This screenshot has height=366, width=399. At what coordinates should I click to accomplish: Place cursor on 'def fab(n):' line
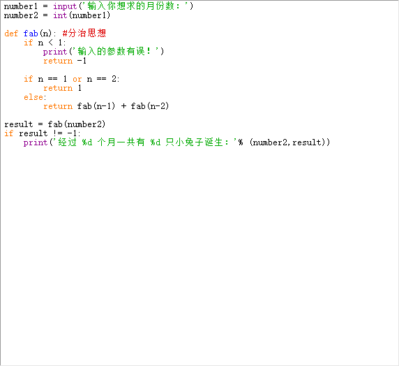55,33
